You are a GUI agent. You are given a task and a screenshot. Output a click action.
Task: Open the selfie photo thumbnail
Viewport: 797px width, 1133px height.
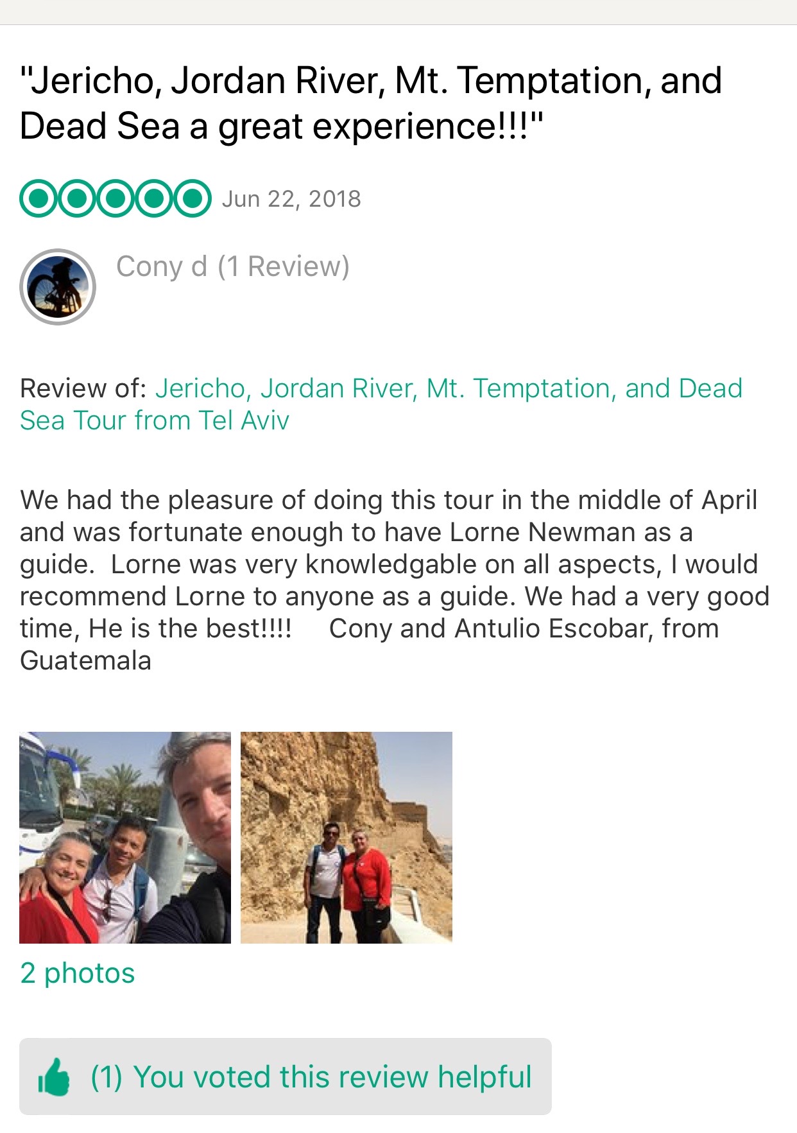pyautogui.click(x=125, y=837)
